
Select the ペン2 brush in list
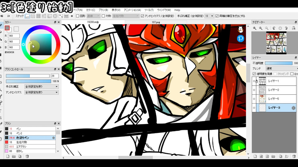click(30, 133)
